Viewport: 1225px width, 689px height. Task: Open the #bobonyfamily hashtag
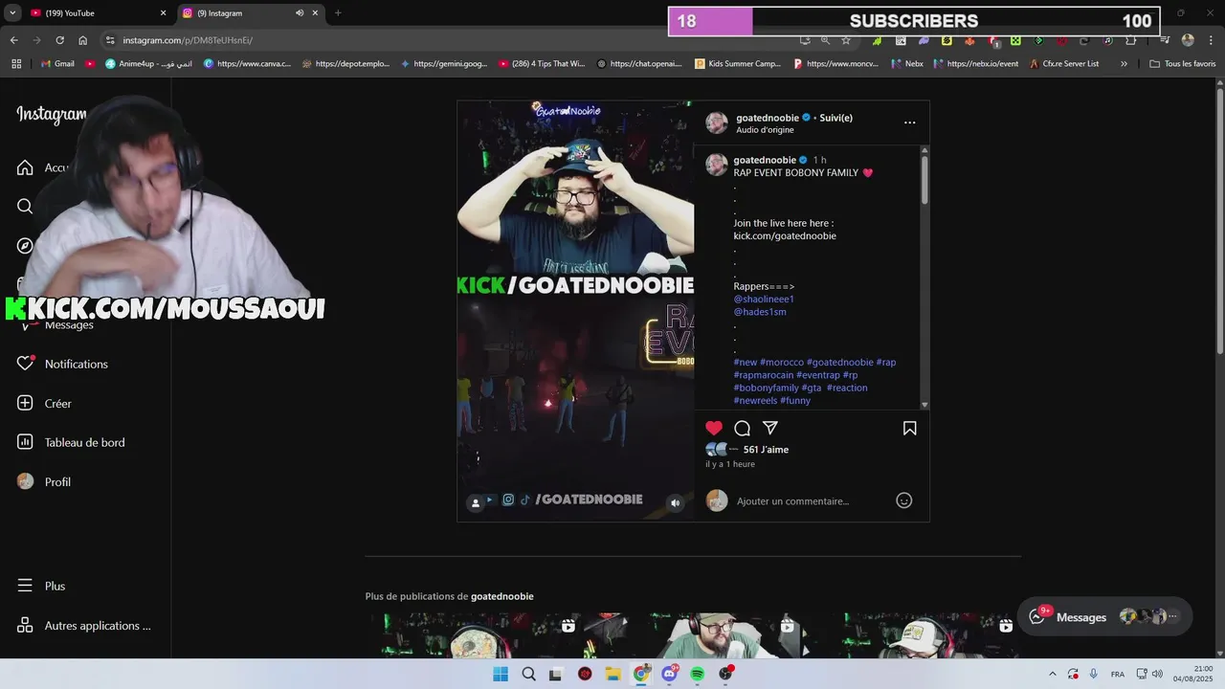pos(766,388)
